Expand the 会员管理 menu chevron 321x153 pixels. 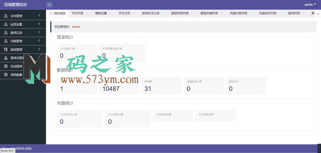[39, 15]
